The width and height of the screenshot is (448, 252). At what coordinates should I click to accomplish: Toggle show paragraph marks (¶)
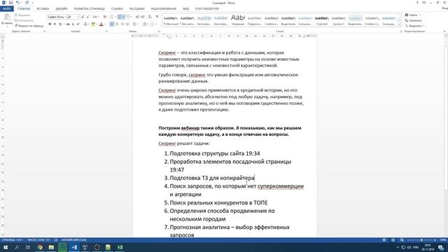(157, 17)
